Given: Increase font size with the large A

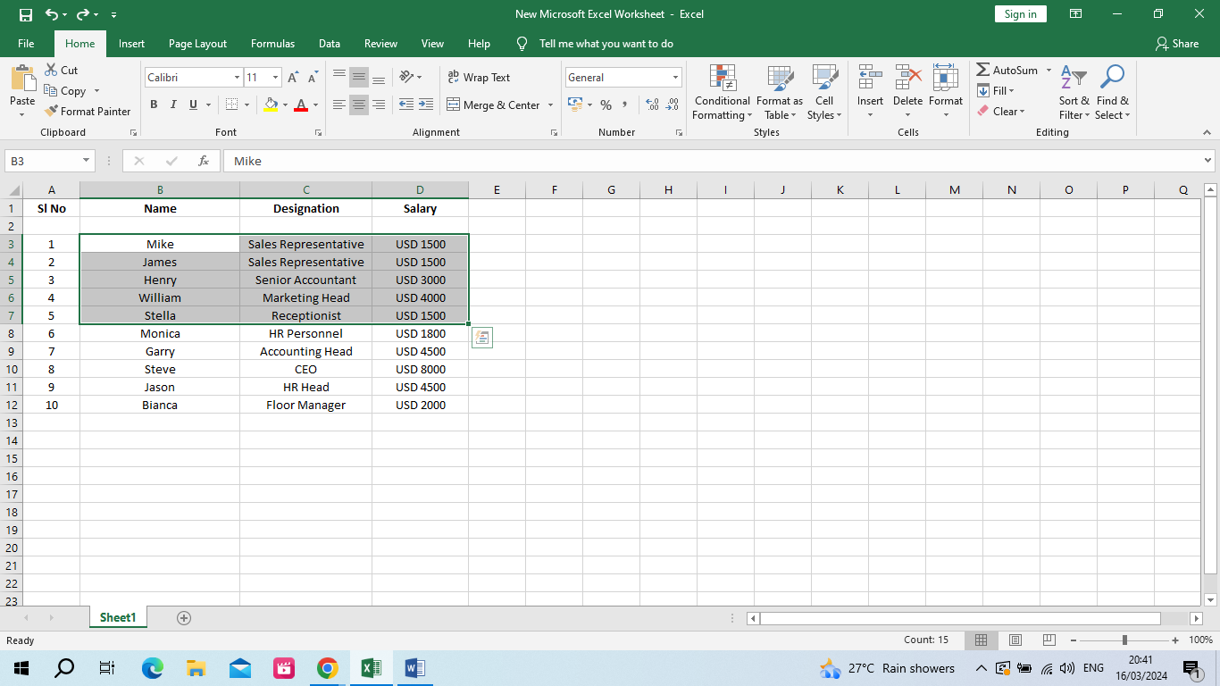Looking at the screenshot, I should tap(293, 78).
